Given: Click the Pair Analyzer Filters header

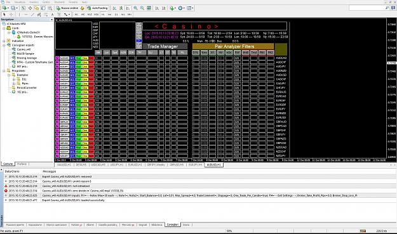Looking at the screenshot, I should point(233,46).
